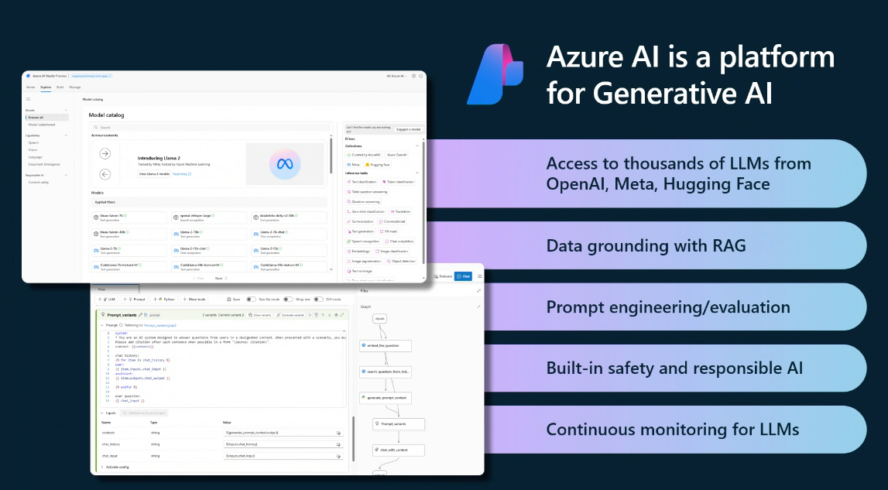
Task: Switch to the Build tab
Action: (x=60, y=87)
